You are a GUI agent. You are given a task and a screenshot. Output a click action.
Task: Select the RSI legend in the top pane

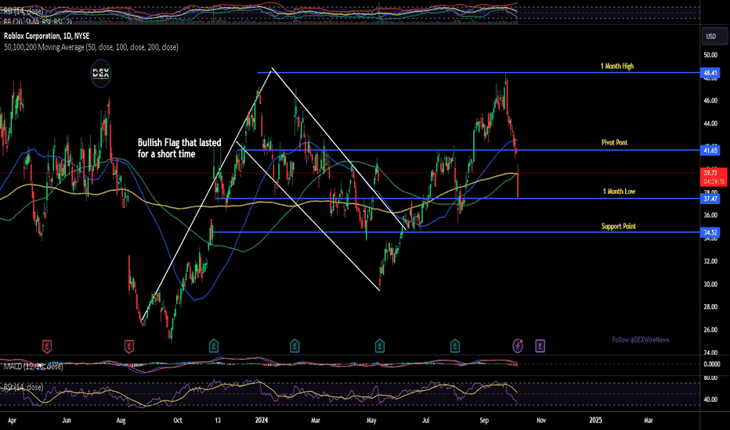point(23,11)
